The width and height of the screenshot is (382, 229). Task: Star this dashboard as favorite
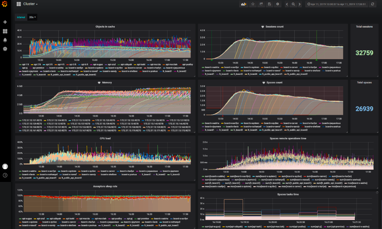pyautogui.click(x=253, y=4)
